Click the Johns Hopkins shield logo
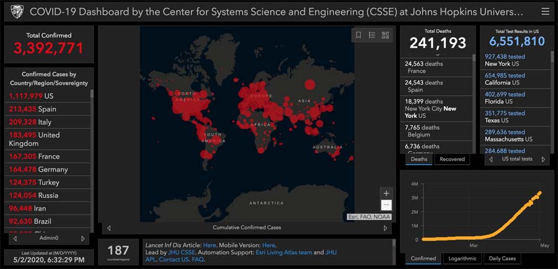The image size is (558, 269). [x=16, y=12]
